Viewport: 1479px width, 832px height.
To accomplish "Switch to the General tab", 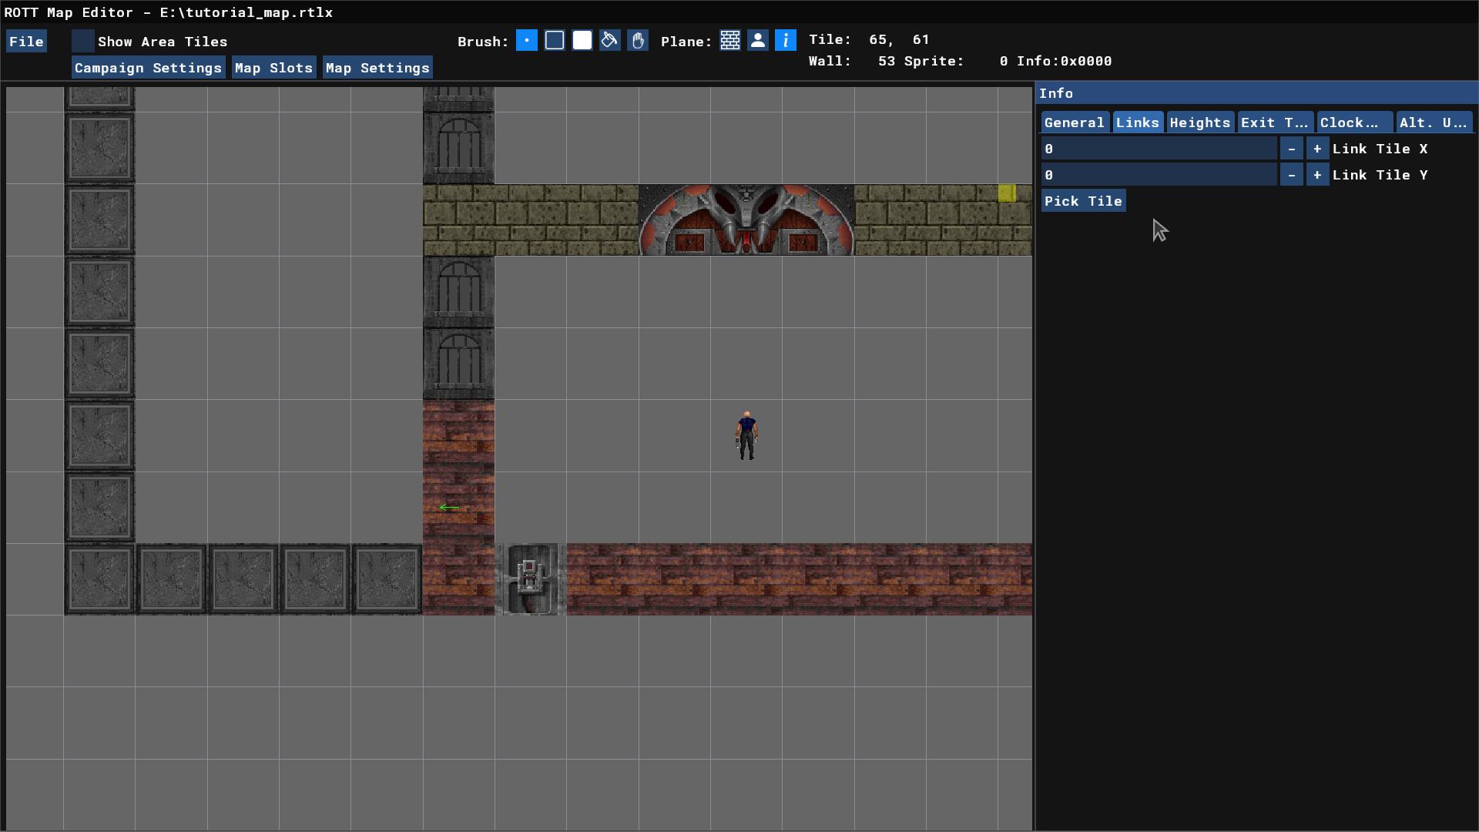I will pos(1074,122).
